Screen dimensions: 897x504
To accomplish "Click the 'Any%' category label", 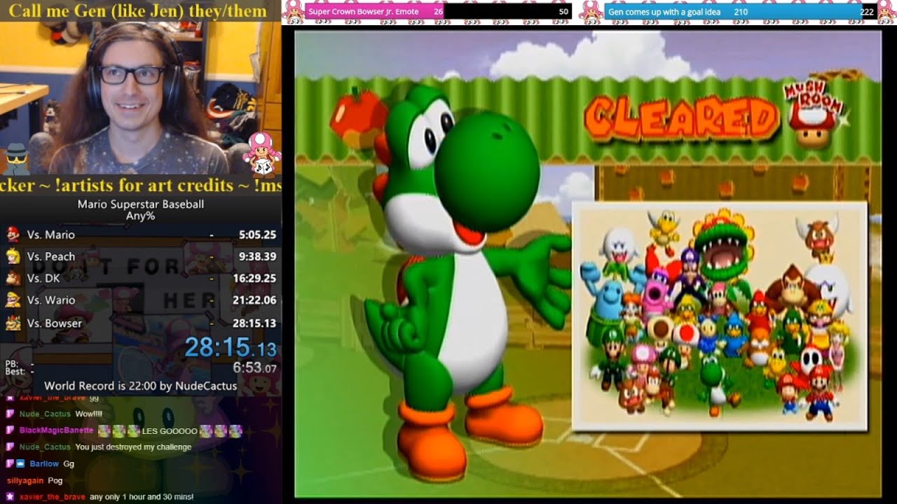I will coord(141,216).
